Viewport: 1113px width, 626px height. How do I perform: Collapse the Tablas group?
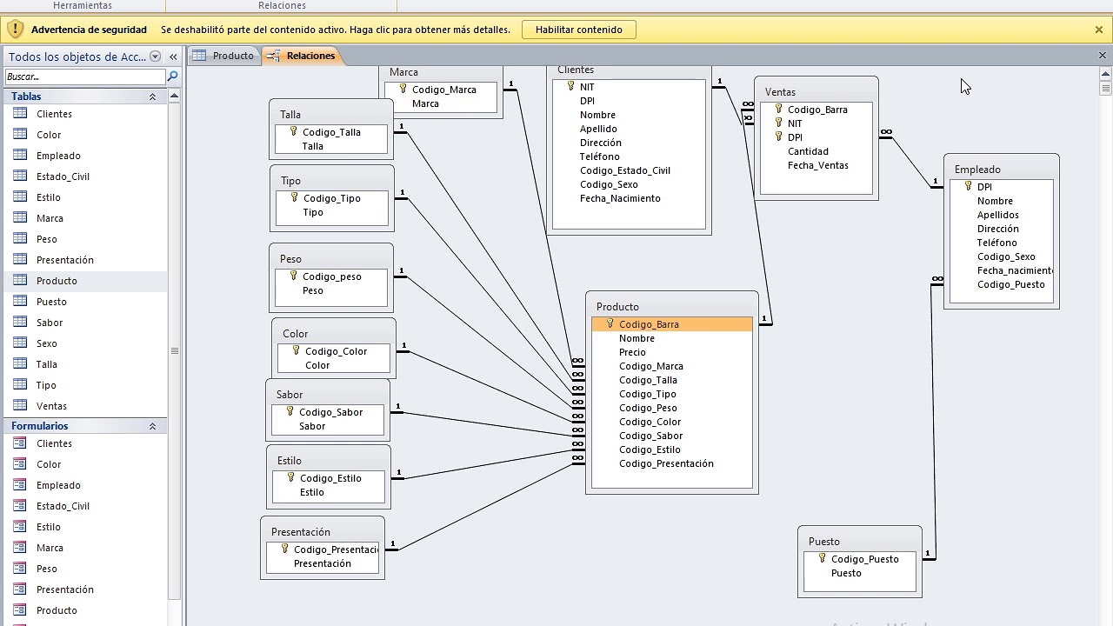click(152, 97)
